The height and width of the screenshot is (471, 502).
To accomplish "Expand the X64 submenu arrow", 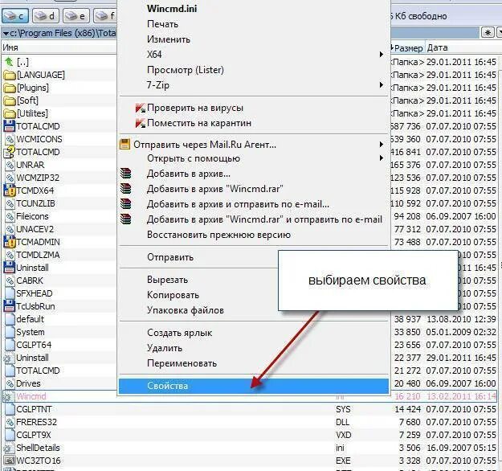I will coord(381,54).
